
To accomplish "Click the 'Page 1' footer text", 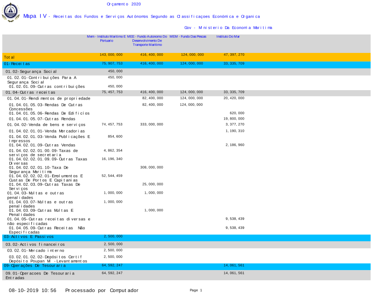I will coord(196,290).
